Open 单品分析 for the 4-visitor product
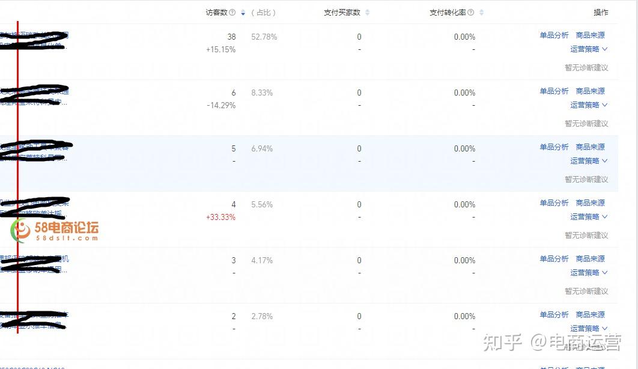 tap(554, 203)
